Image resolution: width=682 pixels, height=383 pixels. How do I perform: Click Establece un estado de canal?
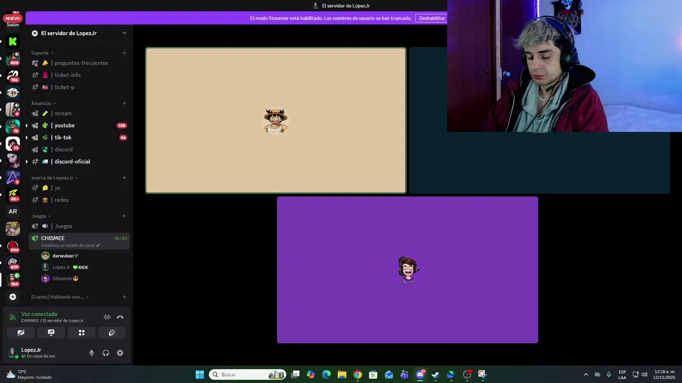[x=68, y=245]
